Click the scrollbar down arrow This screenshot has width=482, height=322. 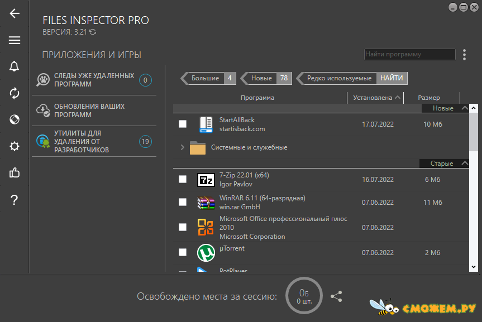(x=474, y=267)
